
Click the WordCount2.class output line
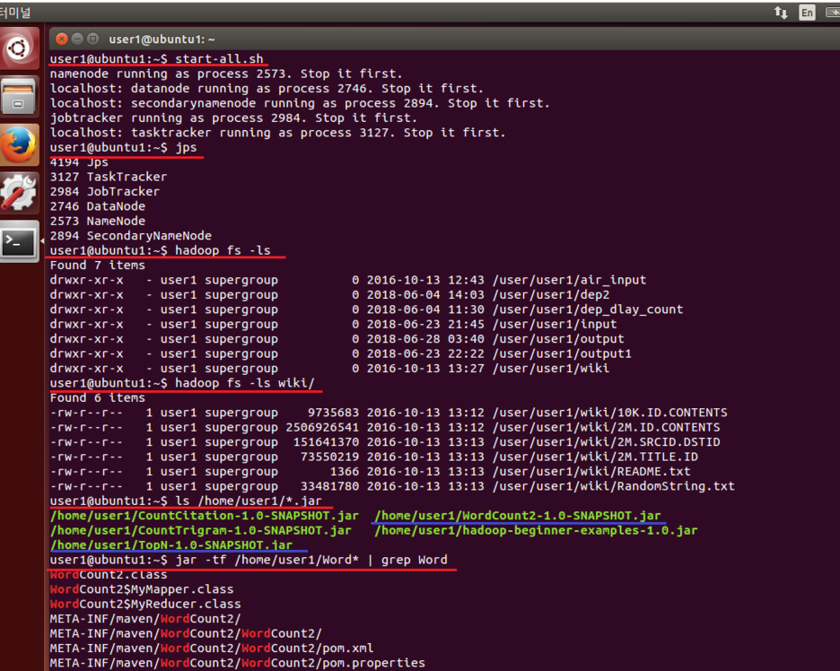pyautogui.click(x=109, y=575)
